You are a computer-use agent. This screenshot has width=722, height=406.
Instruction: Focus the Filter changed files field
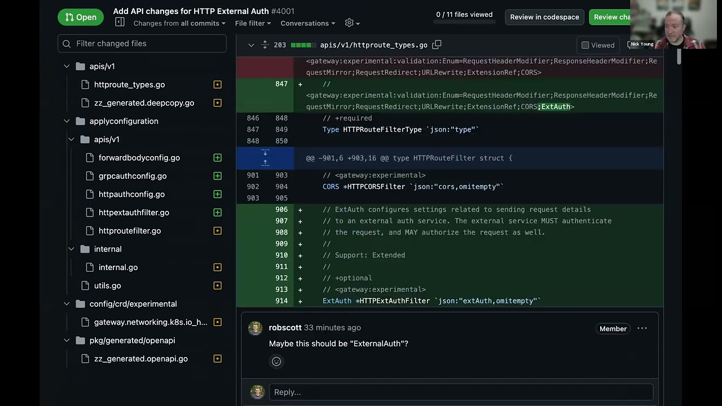pos(142,43)
